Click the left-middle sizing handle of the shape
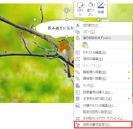 (x=35, y=28)
